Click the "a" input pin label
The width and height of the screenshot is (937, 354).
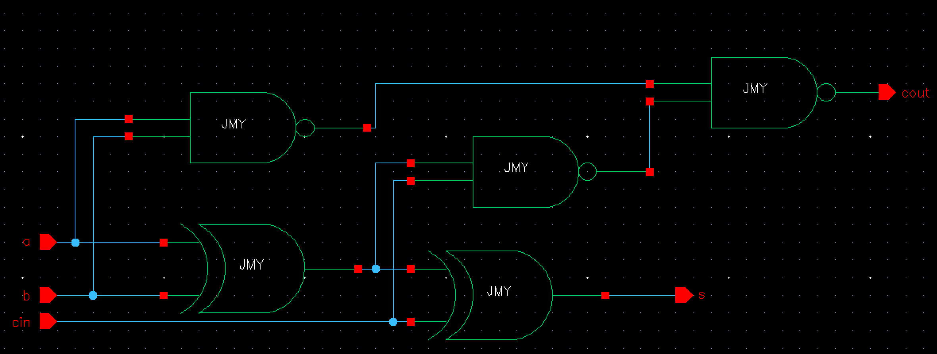tap(26, 242)
